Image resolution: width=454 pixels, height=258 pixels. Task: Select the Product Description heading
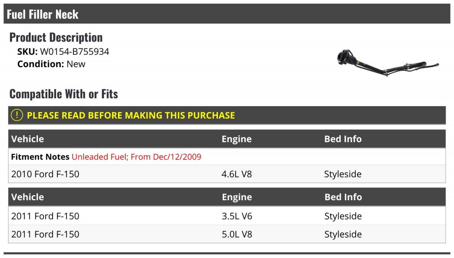[56, 37]
